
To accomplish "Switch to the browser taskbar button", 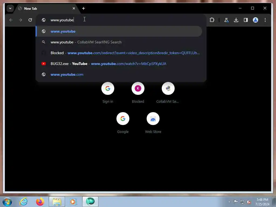I will tap(90, 202).
